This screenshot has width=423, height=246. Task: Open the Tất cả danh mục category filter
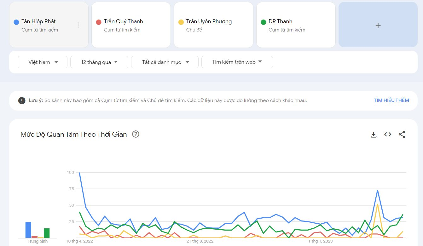165,62
